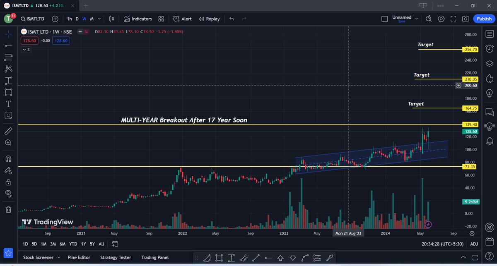Set range to 1D
The image size is (497, 266).
(25, 244)
